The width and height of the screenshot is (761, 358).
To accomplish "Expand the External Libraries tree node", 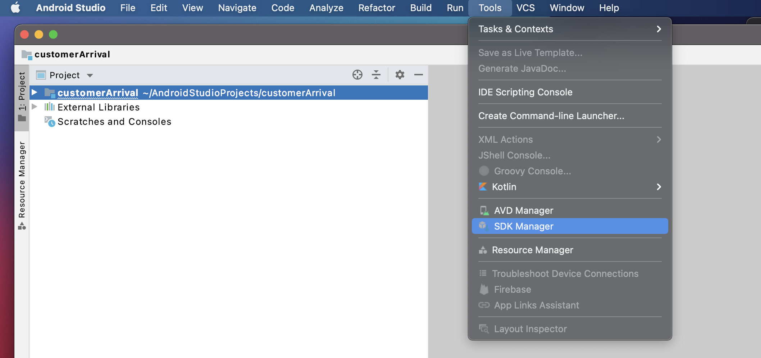I will point(35,107).
